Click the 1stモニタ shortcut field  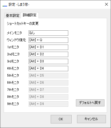click(48, 47)
